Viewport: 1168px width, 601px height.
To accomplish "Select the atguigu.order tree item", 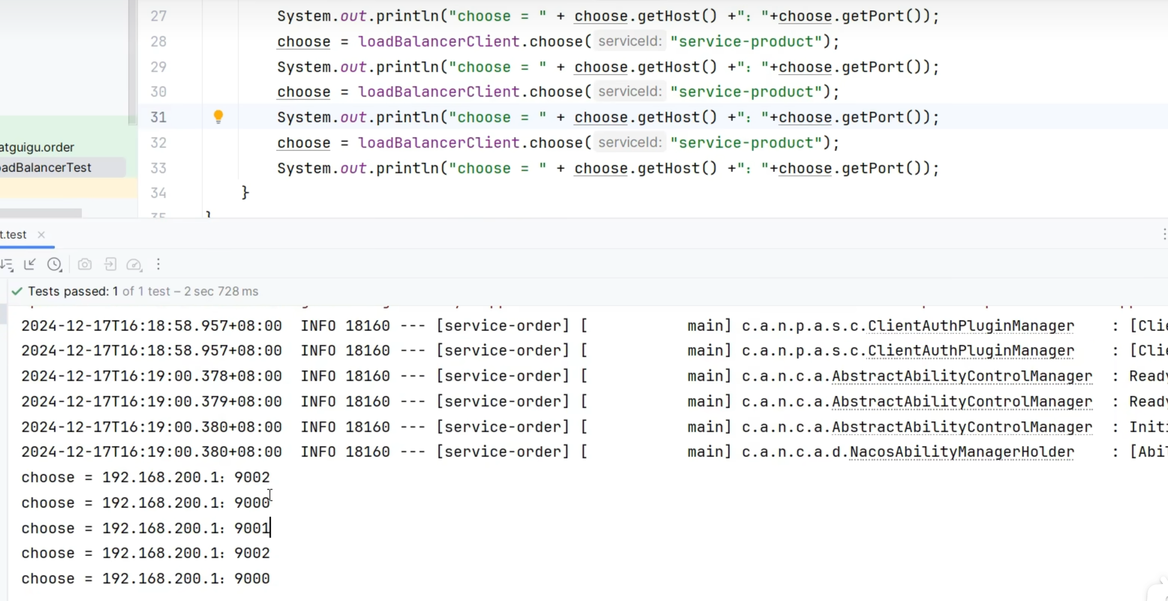I will 37,147.
